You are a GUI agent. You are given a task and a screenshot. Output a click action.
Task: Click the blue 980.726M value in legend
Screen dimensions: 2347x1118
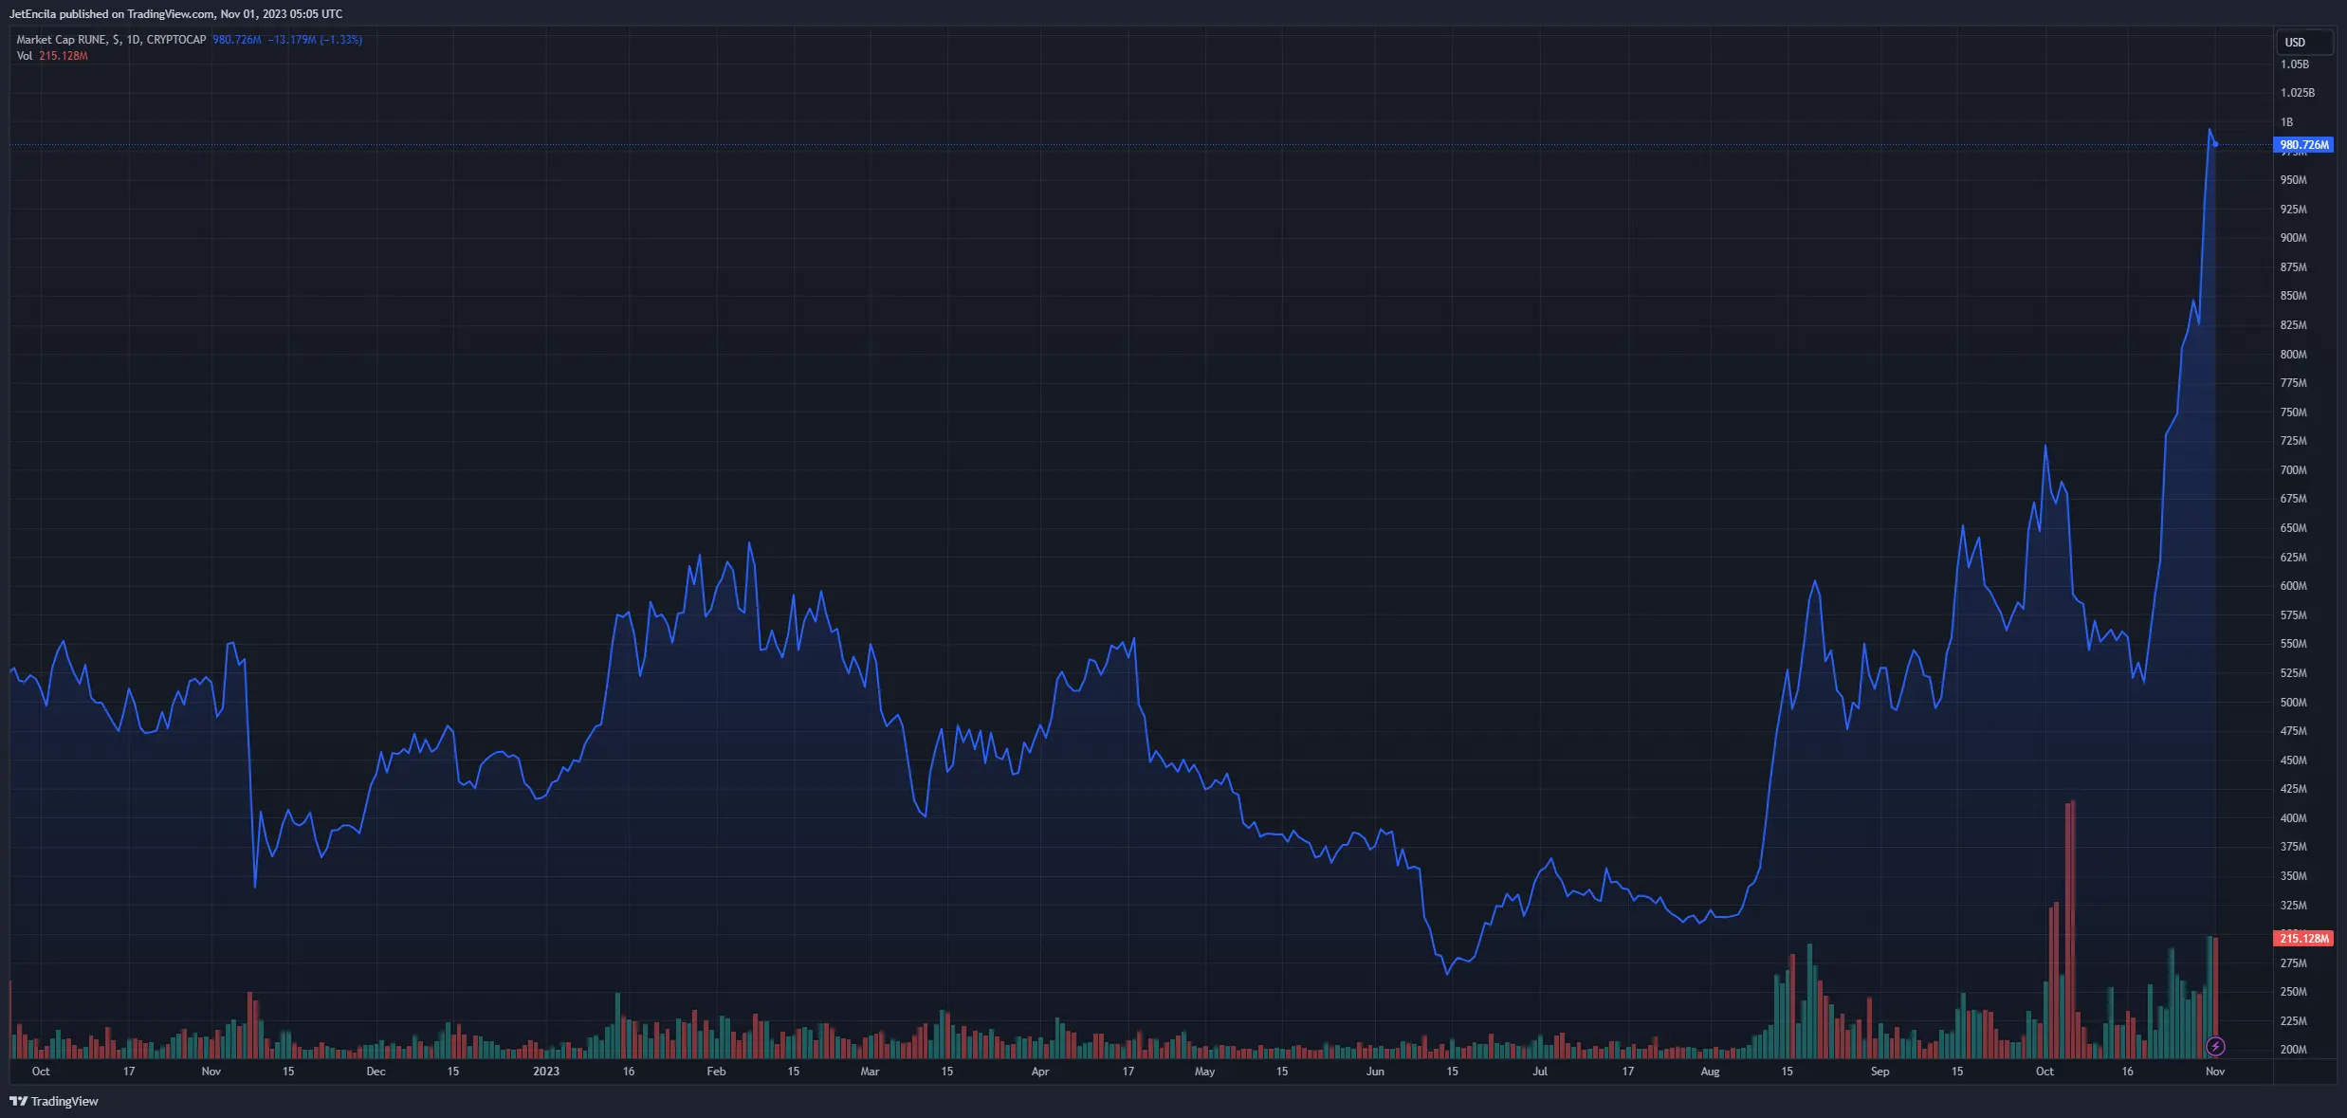237,40
